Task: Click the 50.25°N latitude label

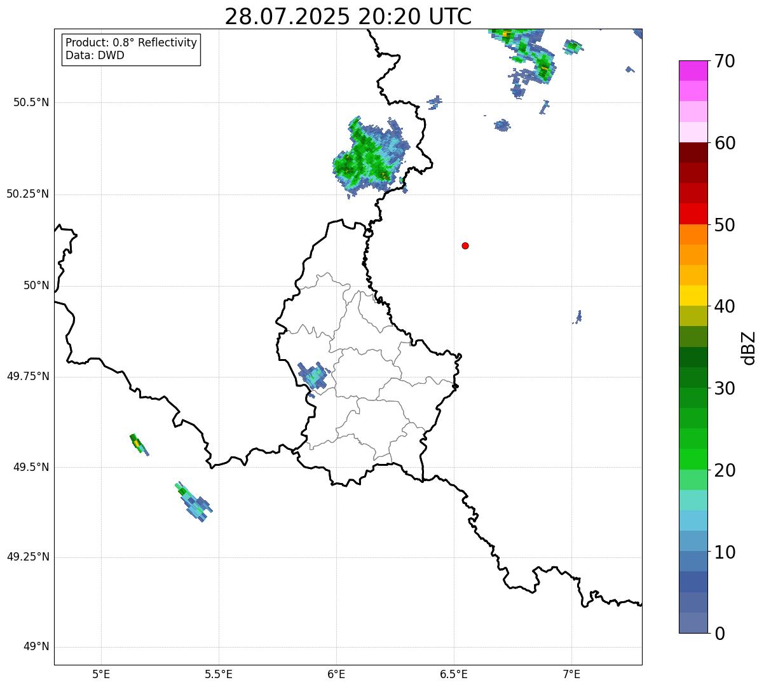Action: pos(28,194)
